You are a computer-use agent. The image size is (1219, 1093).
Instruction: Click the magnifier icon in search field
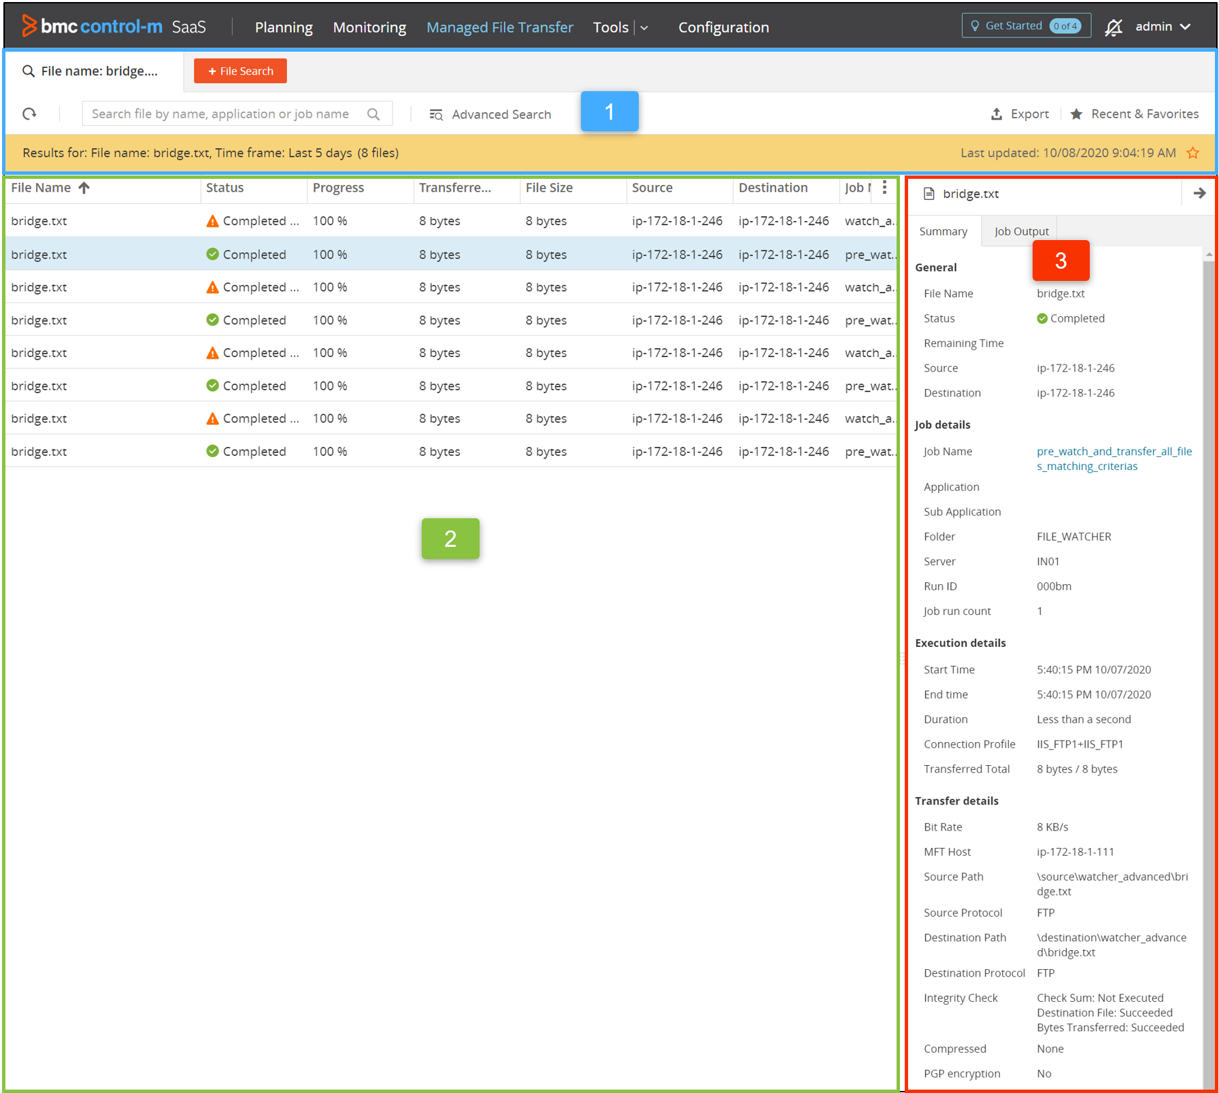[373, 114]
